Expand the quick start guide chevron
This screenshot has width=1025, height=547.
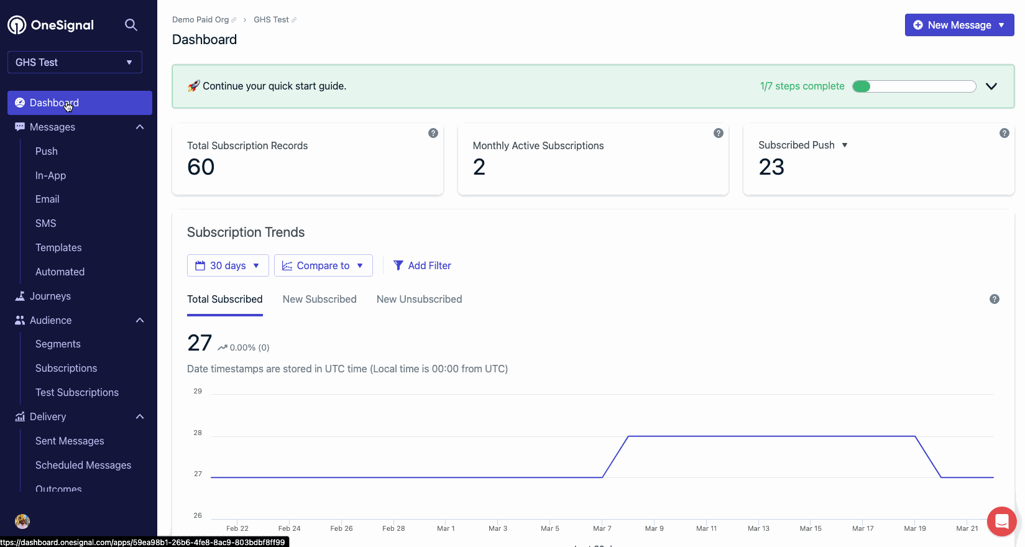click(991, 86)
